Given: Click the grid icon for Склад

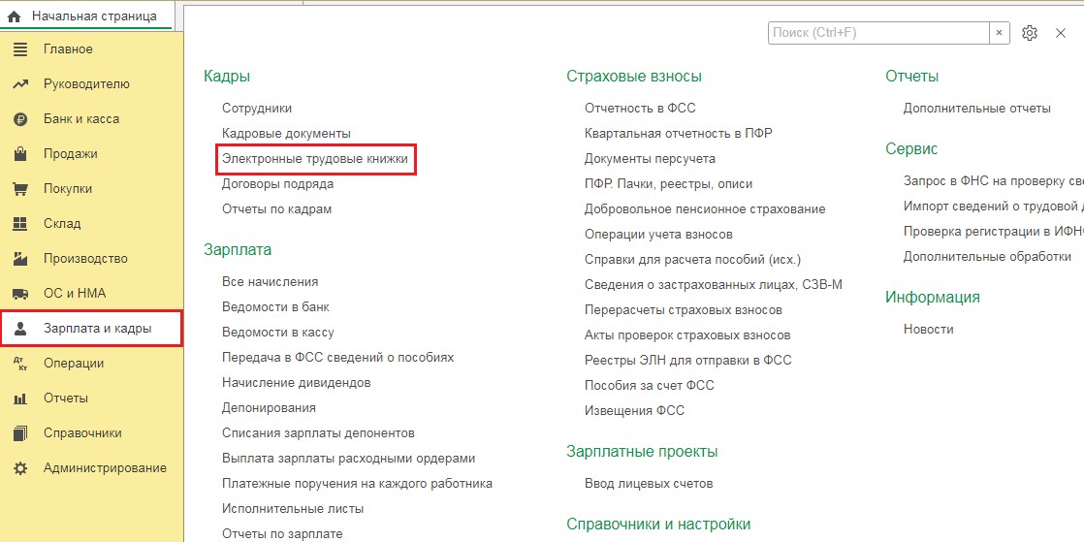Looking at the screenshot, I should 20,224.
